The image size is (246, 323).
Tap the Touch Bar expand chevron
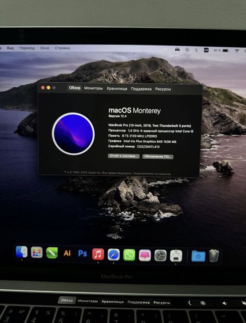(x=190, y=303)
